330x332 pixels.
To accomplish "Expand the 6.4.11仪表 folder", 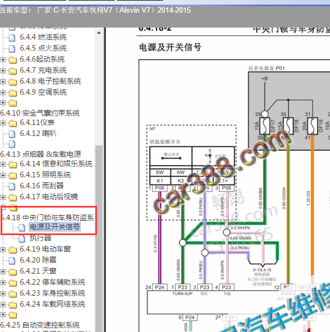I will coord(3,123).
